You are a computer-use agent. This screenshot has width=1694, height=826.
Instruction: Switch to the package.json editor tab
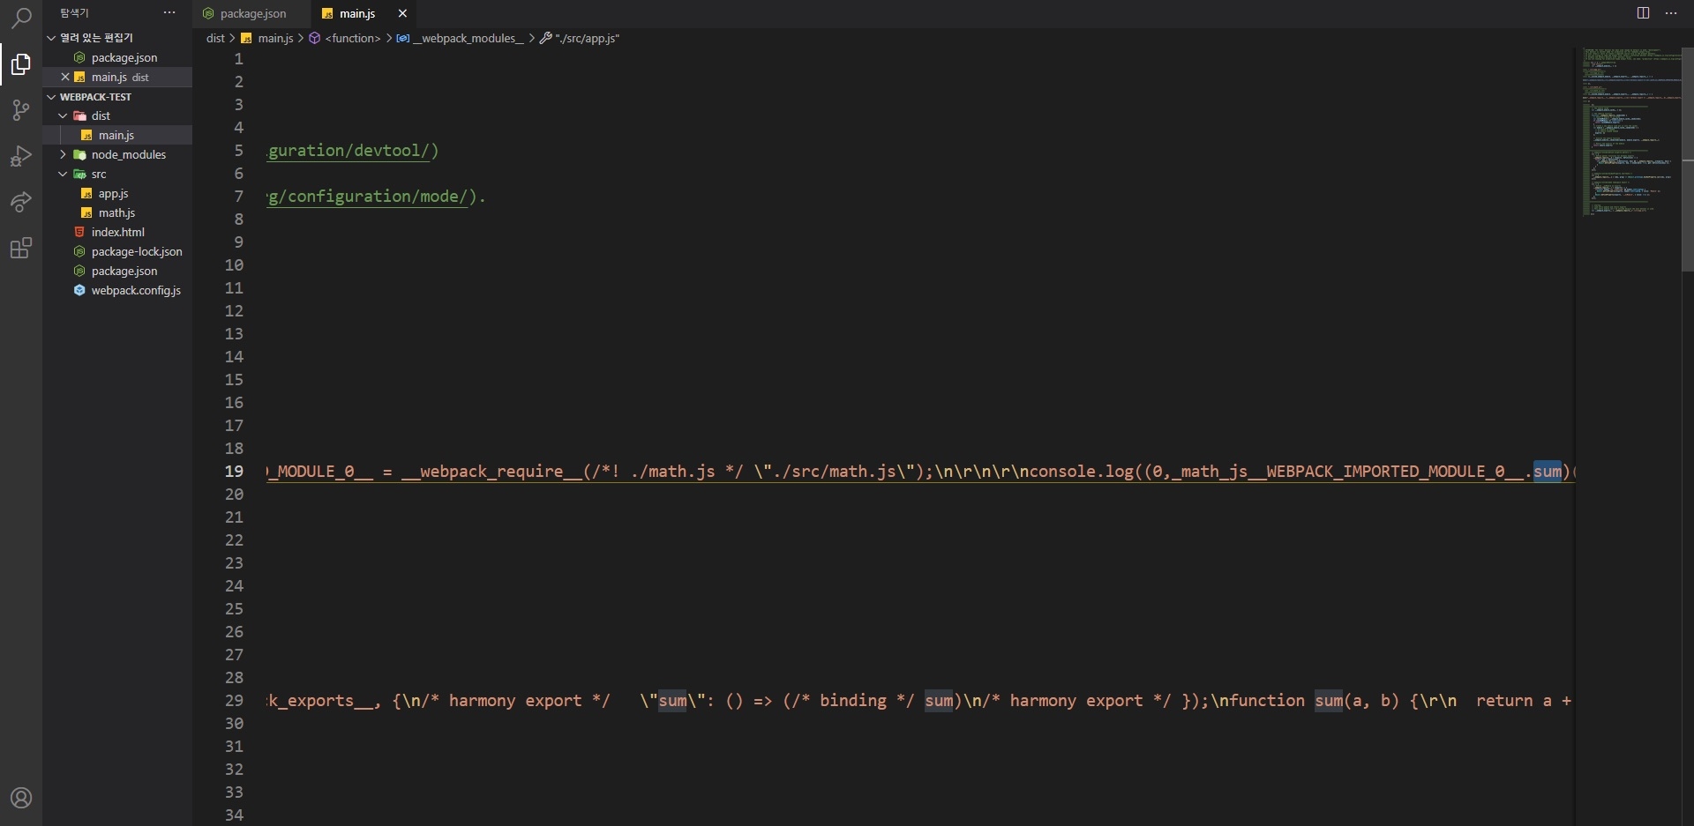251,13
